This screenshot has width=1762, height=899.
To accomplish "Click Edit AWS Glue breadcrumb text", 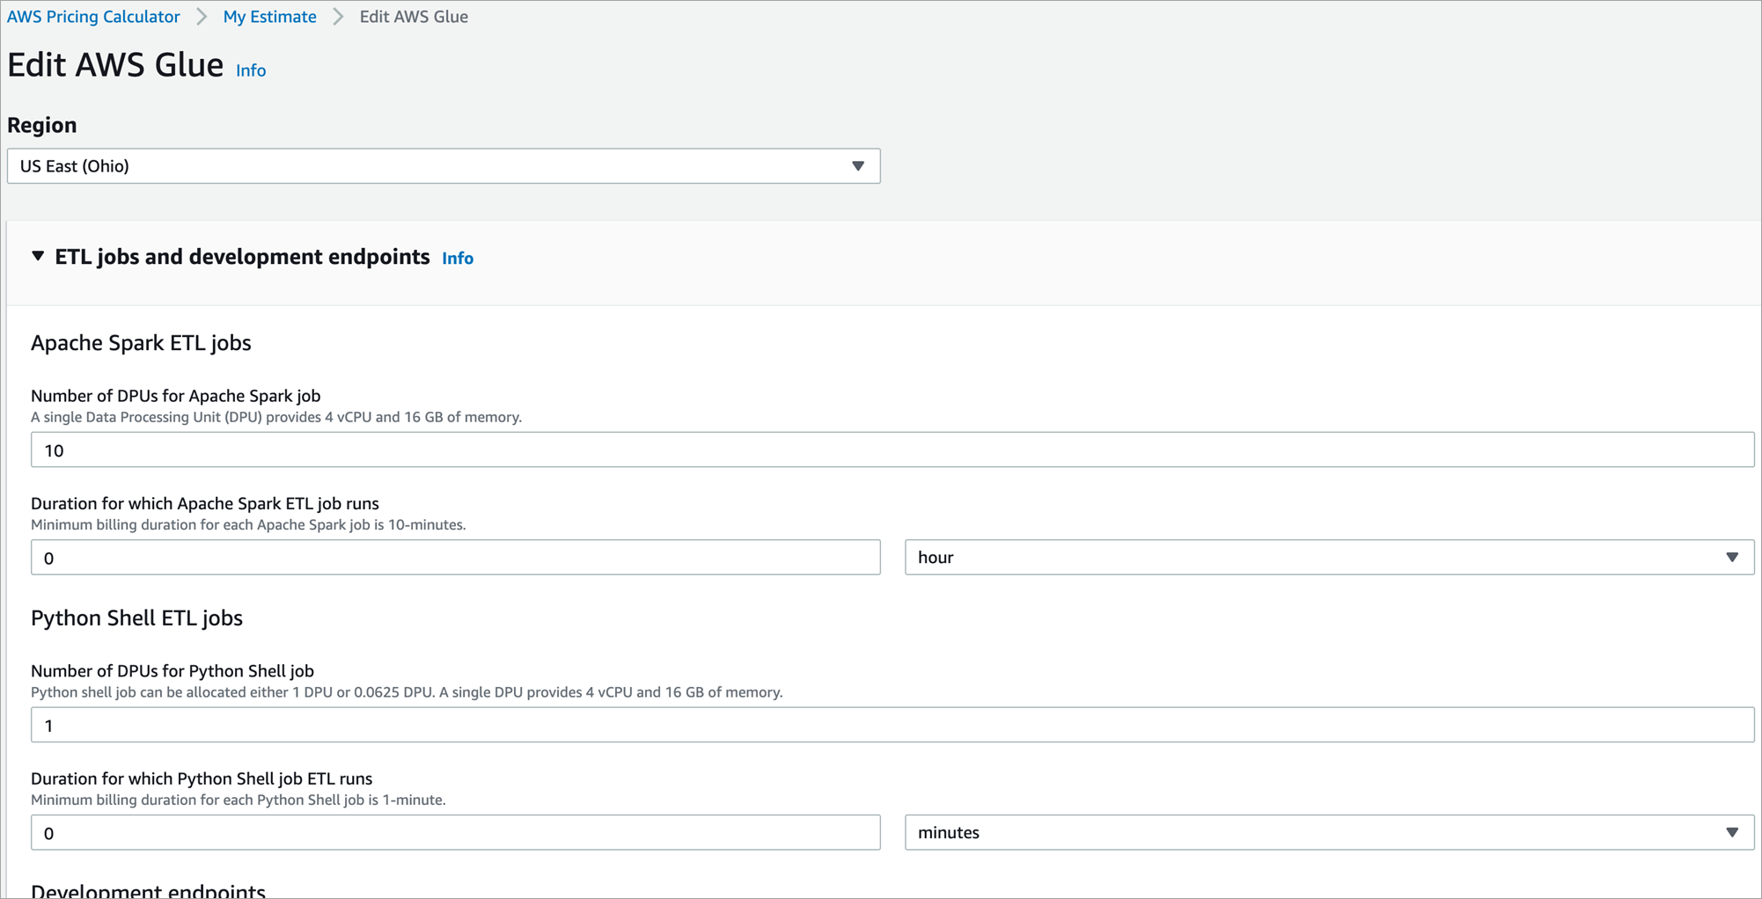I will pyautogui.click(x=414, y=17).
